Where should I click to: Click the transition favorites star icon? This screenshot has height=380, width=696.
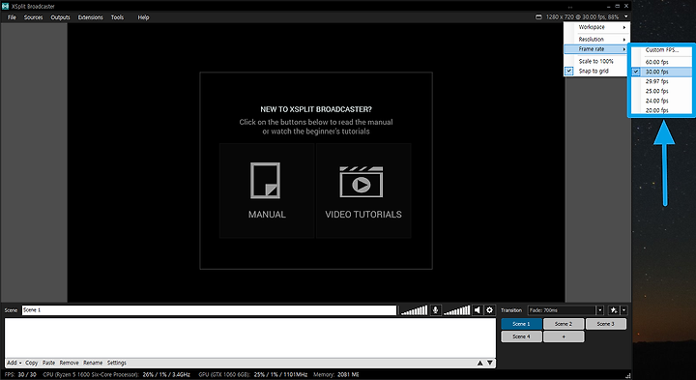click(x=614, y=310)
